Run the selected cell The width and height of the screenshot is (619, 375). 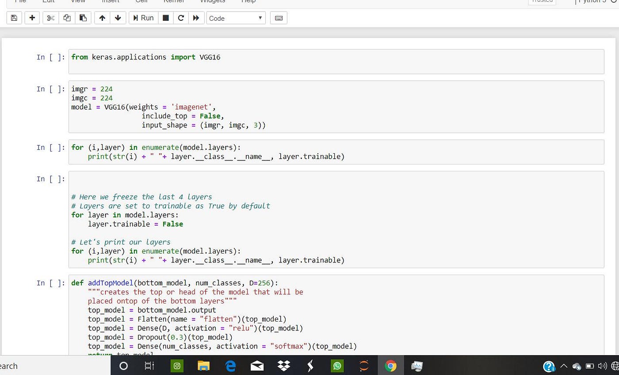(143, 18)
